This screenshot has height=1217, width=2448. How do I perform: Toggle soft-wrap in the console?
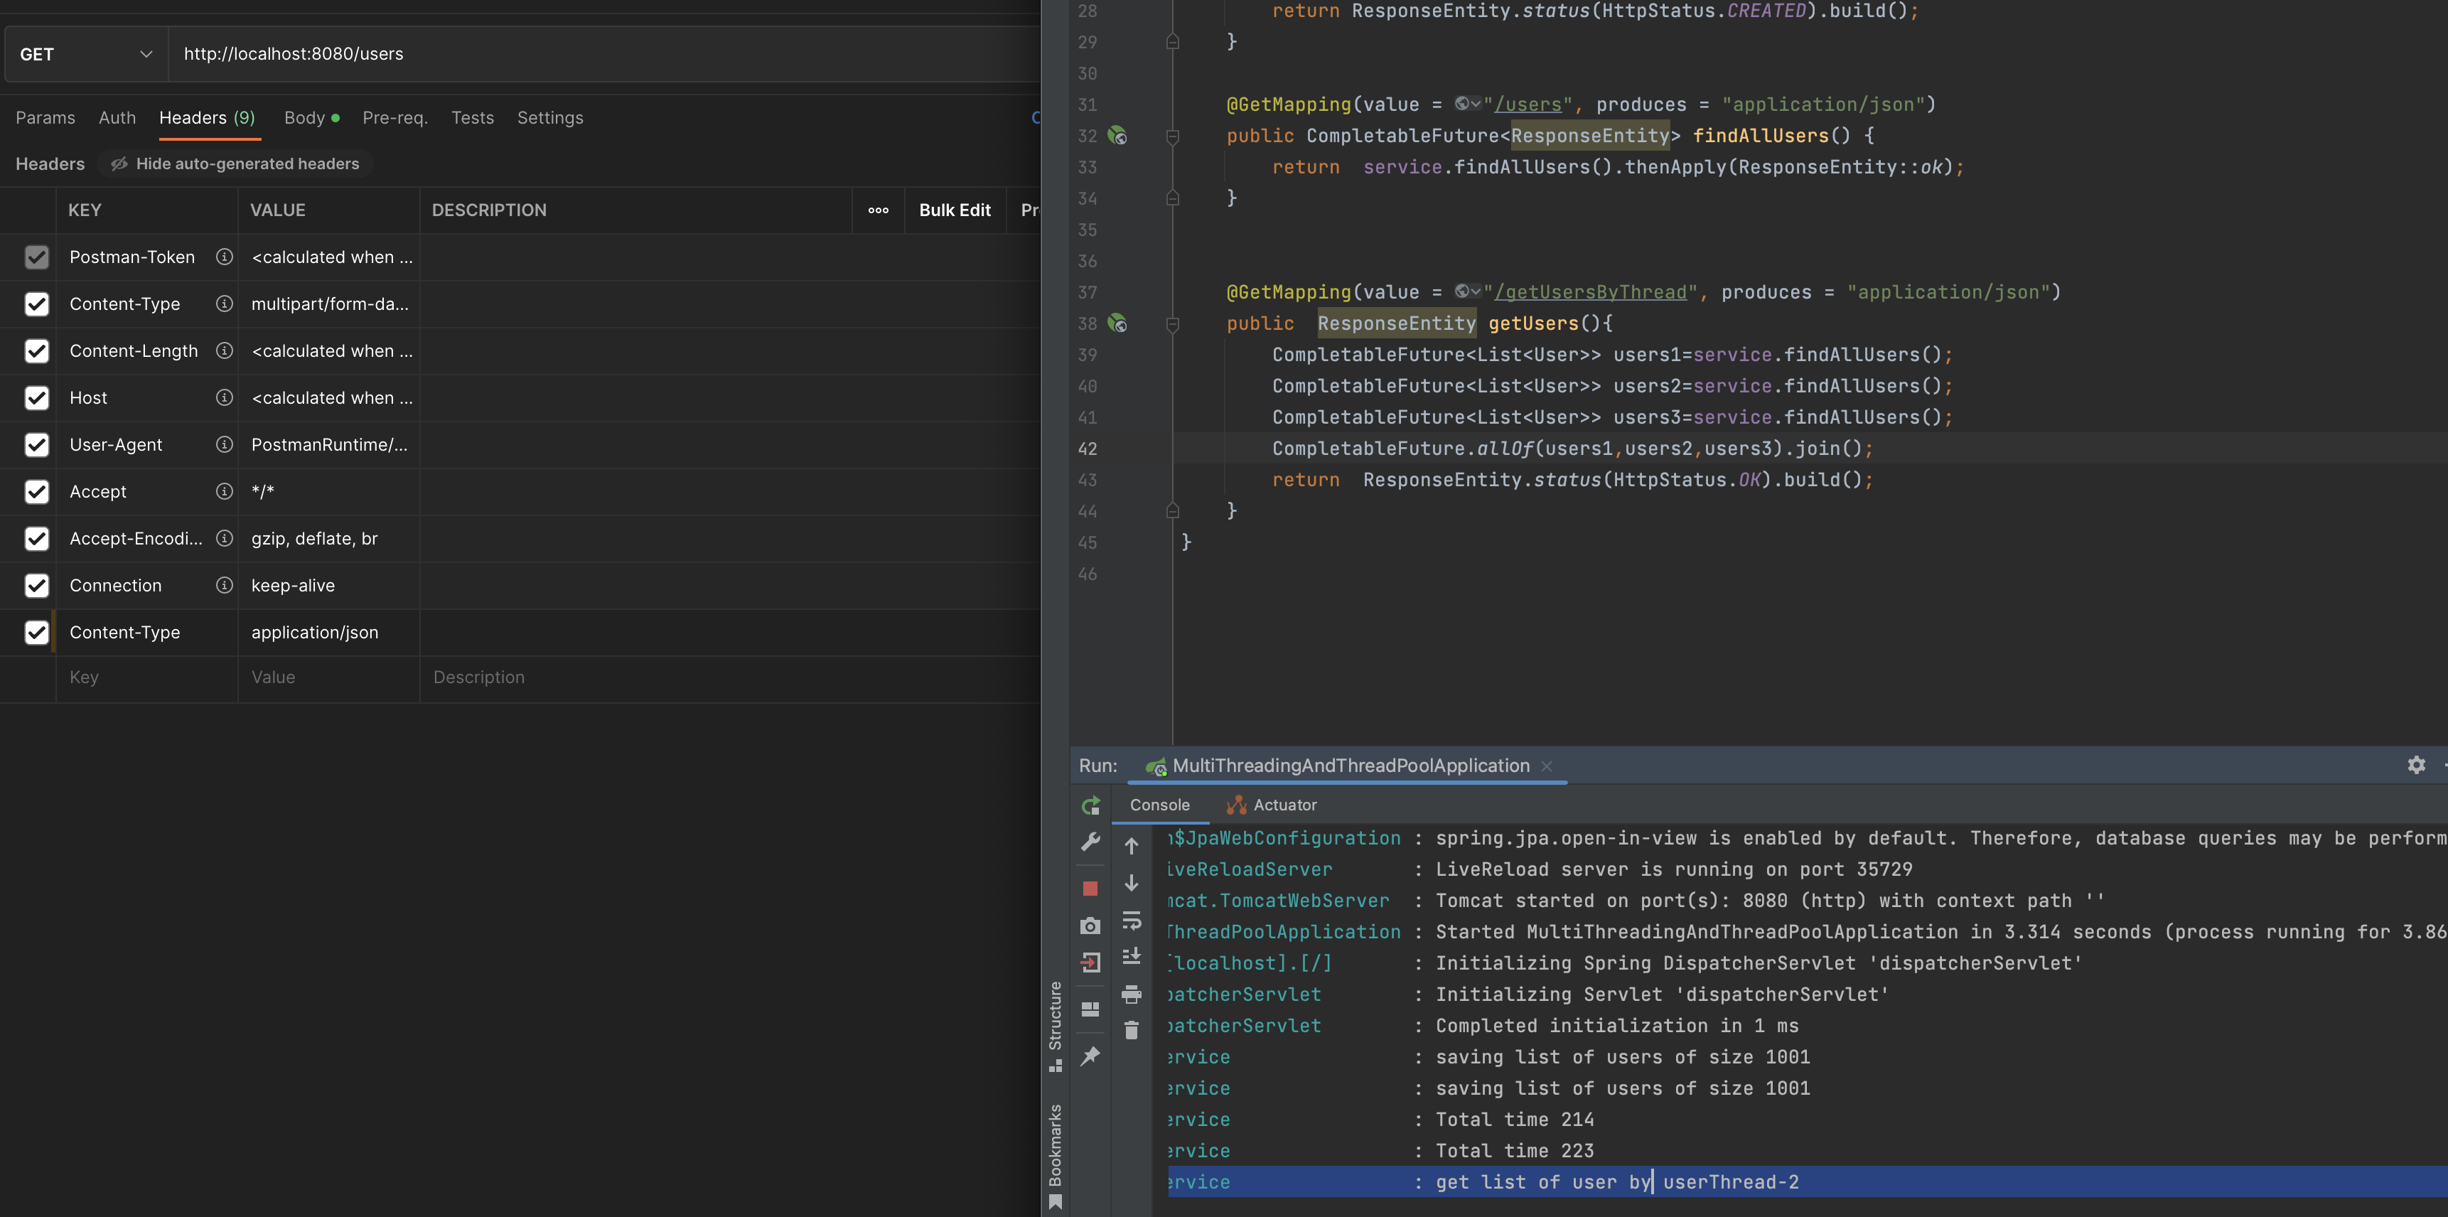[1132, 920]
